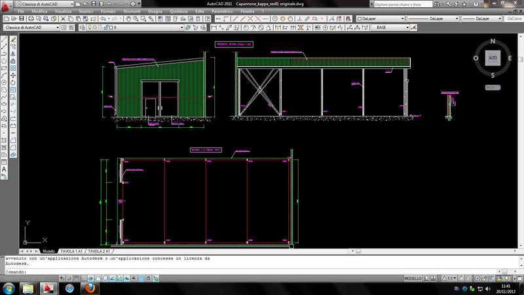524x295 pixels.
Task: Click the AutoCAD application logo button
Action: [5, 4]
